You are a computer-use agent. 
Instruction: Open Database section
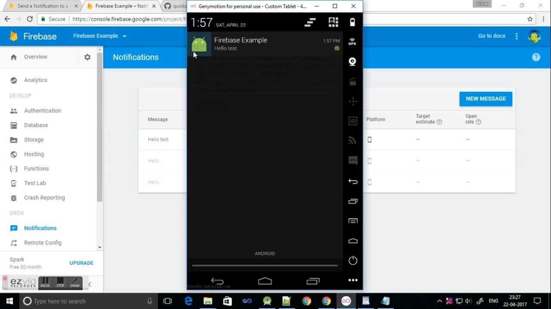point(36,125)
